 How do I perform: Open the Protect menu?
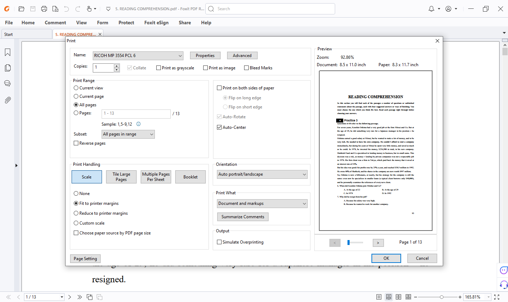coord(126,23)
